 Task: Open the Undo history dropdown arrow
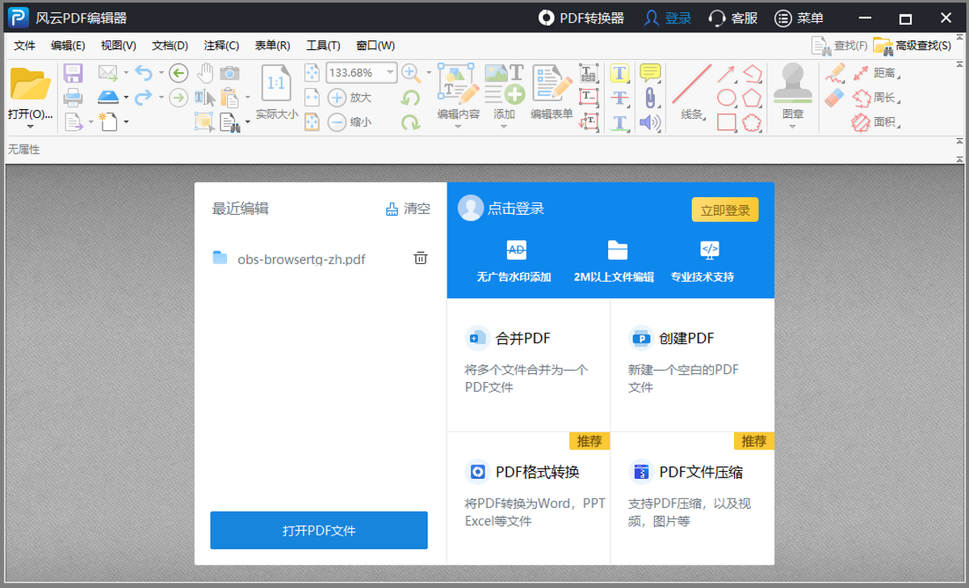(161, 73)
